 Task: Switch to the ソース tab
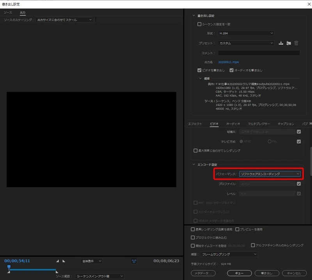pos(8,12)
